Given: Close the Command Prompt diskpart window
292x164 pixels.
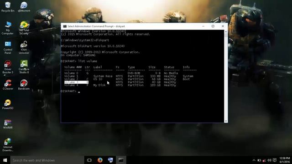Looking at the screenshot, I should point(223,26).
